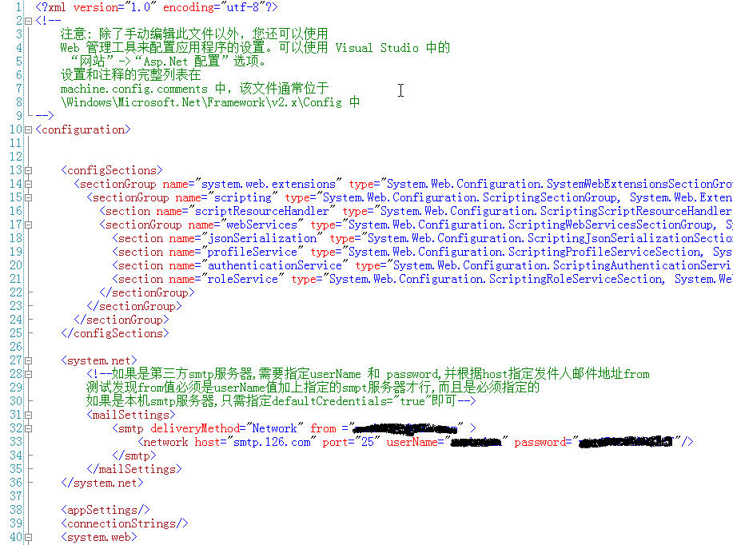Image resolution: width=733 pixels, height=545 pixels.
Task: Collapse the webServices sectionGroup at line 17
Action: click(x=28, y=225)
